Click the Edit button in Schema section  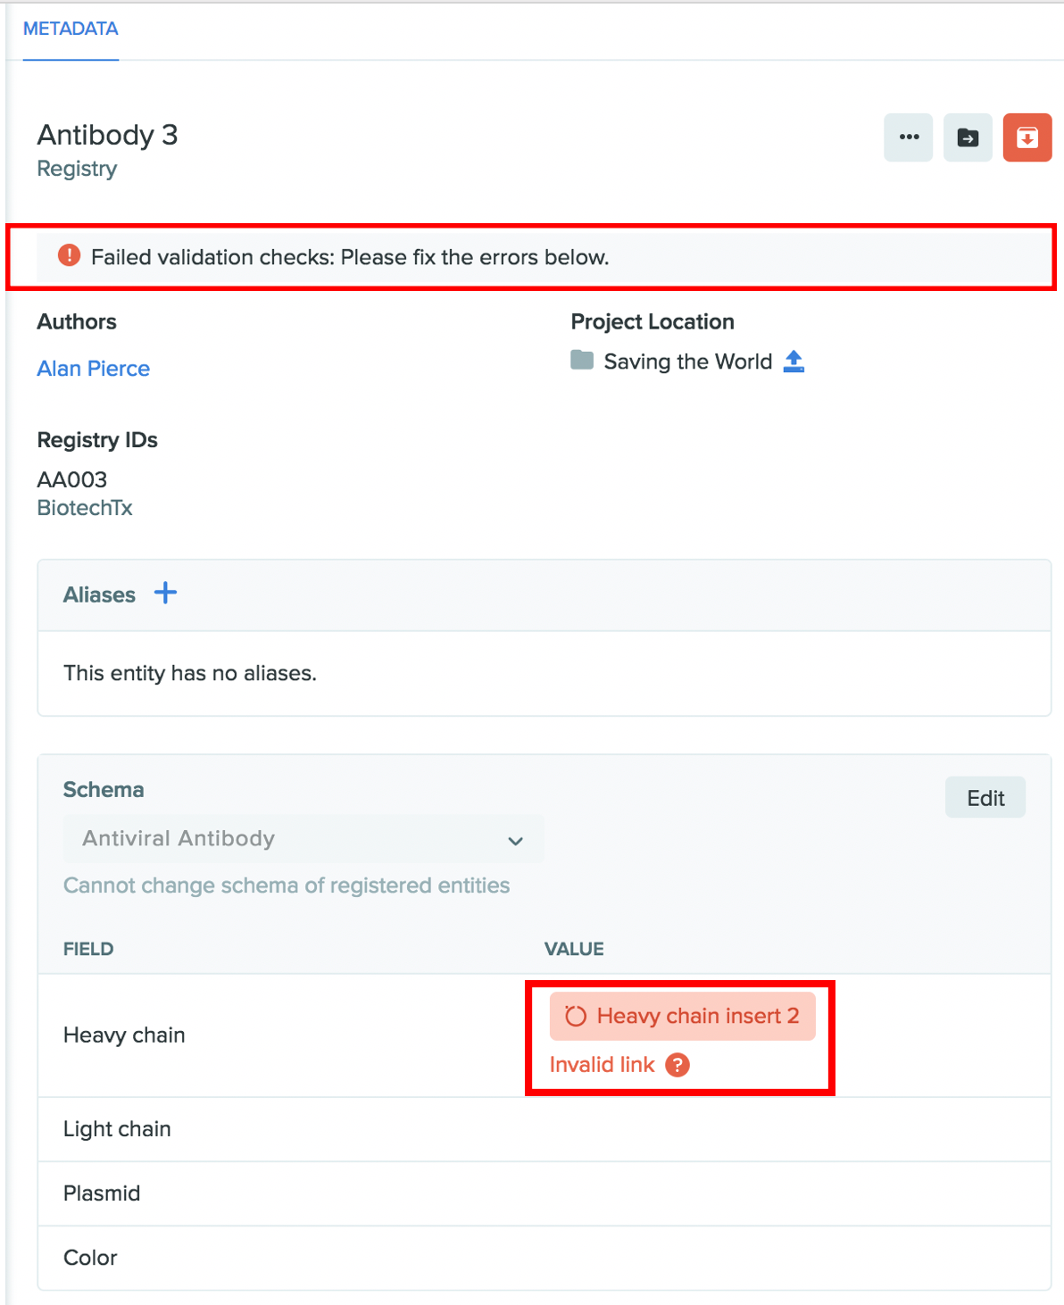tap(985, 798)
